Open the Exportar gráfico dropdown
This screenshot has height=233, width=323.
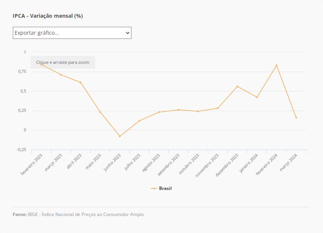click(x=72, y=33)
